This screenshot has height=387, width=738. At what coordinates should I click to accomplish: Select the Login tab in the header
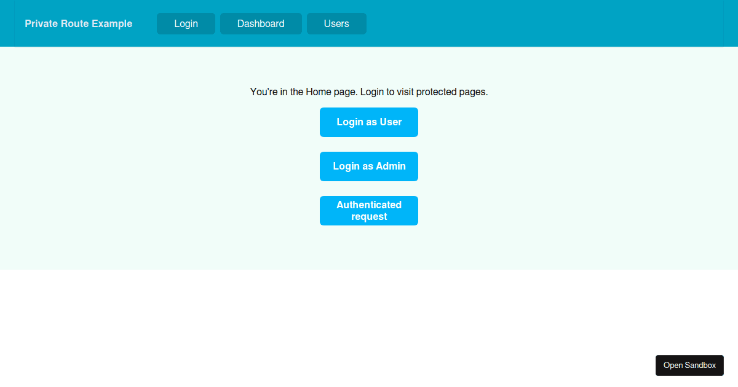(x=186, y=23)
